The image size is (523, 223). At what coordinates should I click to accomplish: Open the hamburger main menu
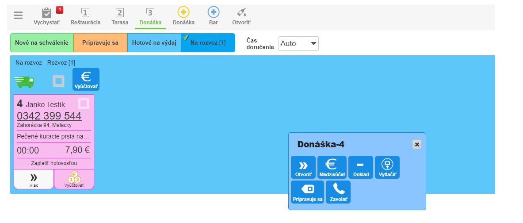pyautogui.click(x=18, y=15)
